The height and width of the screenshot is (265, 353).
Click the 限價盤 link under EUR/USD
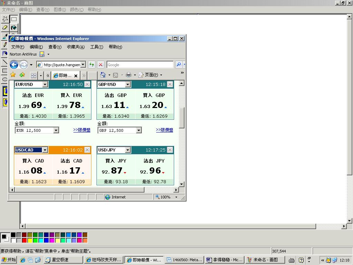pos(82,130)
